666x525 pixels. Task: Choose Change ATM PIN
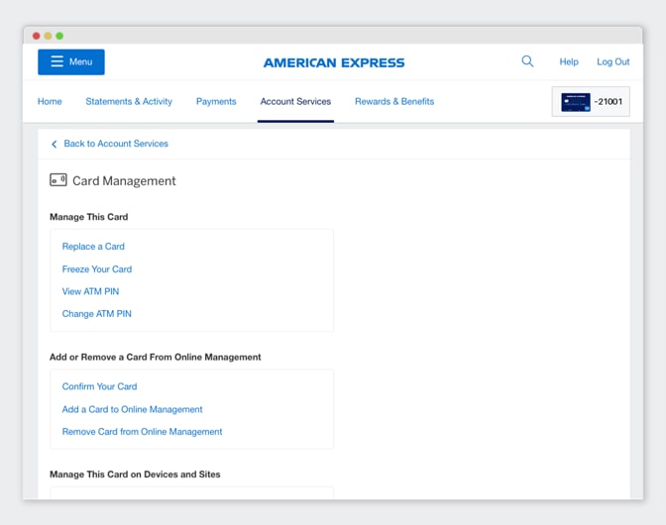[x=97, y=314]
